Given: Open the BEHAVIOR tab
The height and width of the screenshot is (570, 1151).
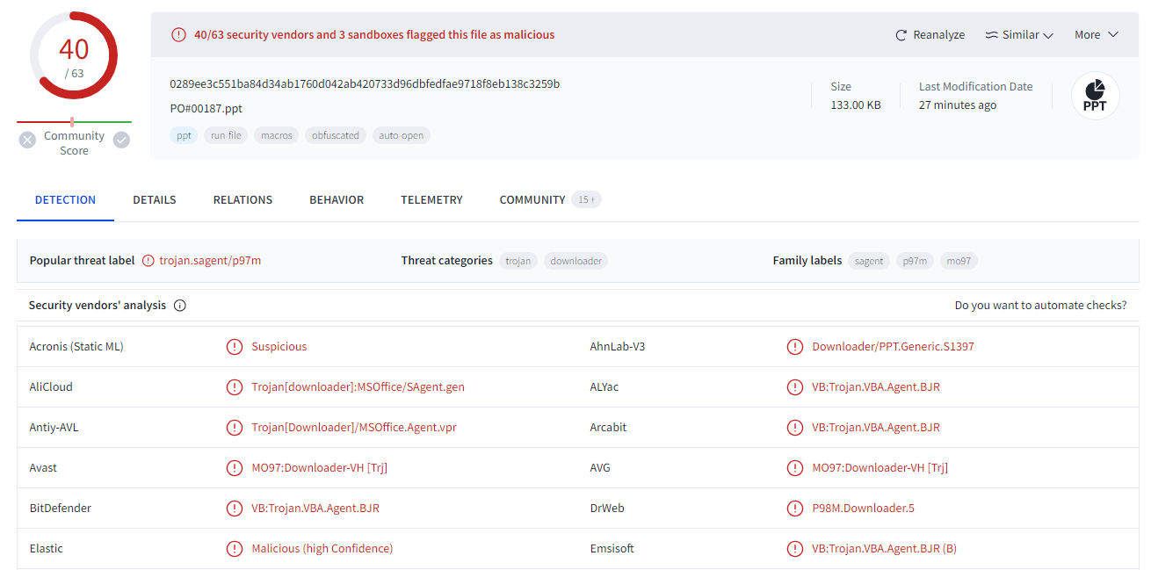Looking at the screenshot, I should [x=337, y=200].
